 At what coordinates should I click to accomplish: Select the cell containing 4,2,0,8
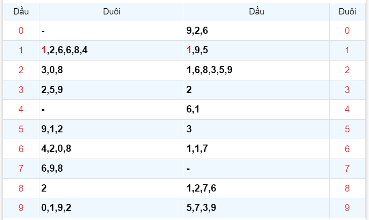[x=56, y=149]
